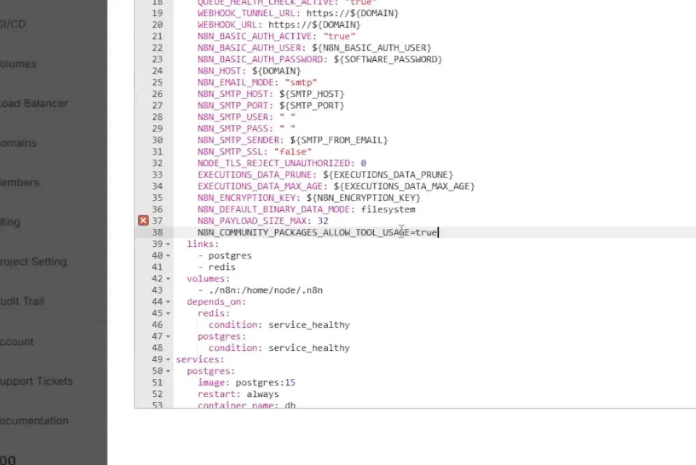The image size is (696, 465).
Task: Open Account in the sidebar
Action: click(17, 341)
